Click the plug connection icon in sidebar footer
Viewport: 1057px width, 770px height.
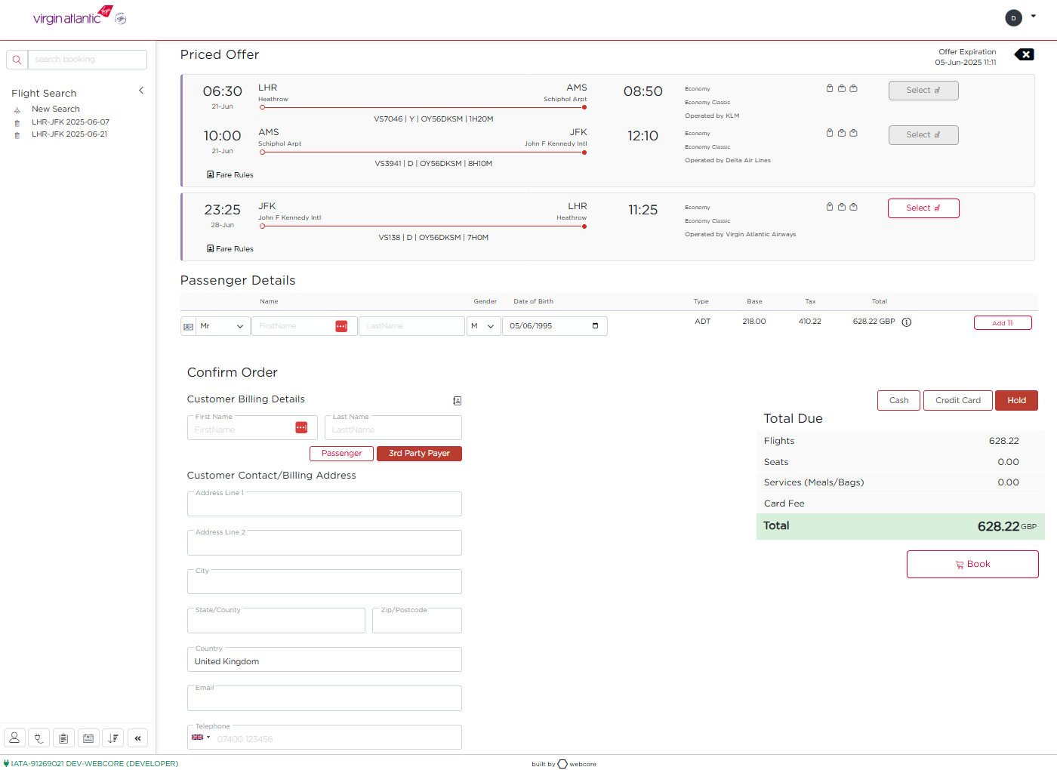click(x=39, y=738)
